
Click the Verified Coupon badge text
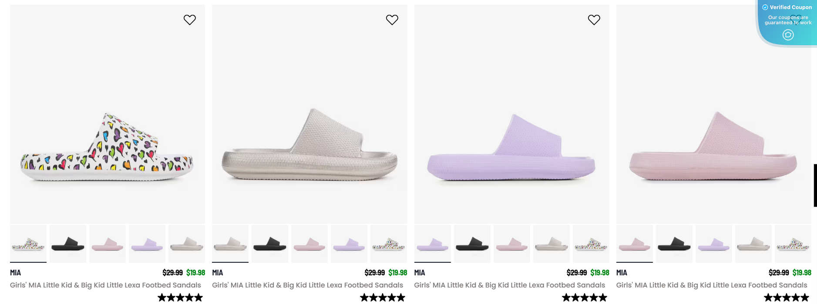(790, 7)
